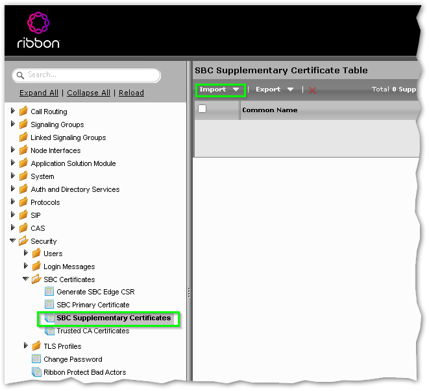Expand the Auth and Directory Services arrow
The image size is (429, 391).
coord(12,189)
